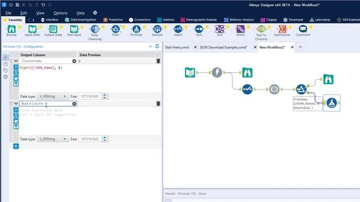This screenshot has height=202, width=360.
Task: Switch to JSON Download Example.yxmd tab
Action: tap(223, 47)
